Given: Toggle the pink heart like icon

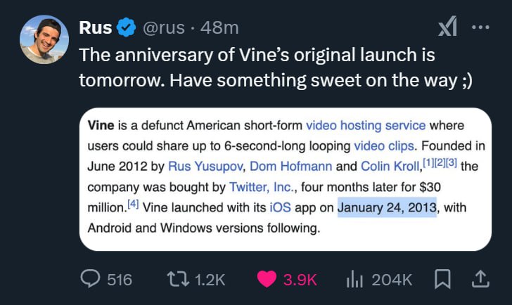Looking at the screenshot, I should tap(266, 279).
